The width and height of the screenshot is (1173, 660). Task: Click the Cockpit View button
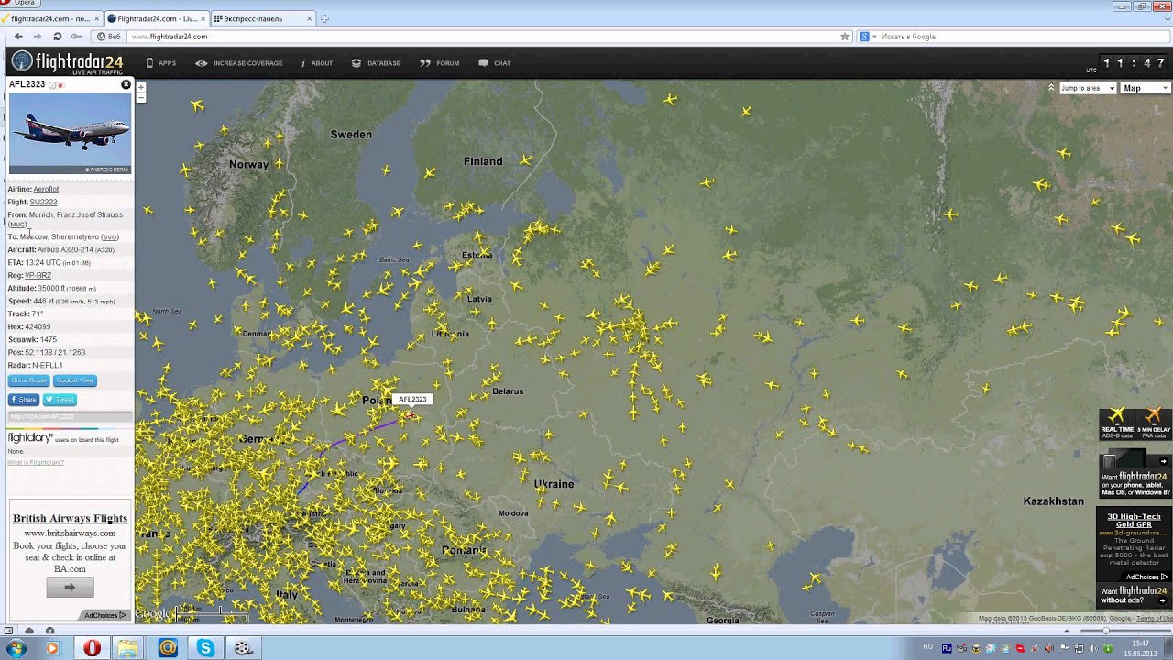(74, 380)
